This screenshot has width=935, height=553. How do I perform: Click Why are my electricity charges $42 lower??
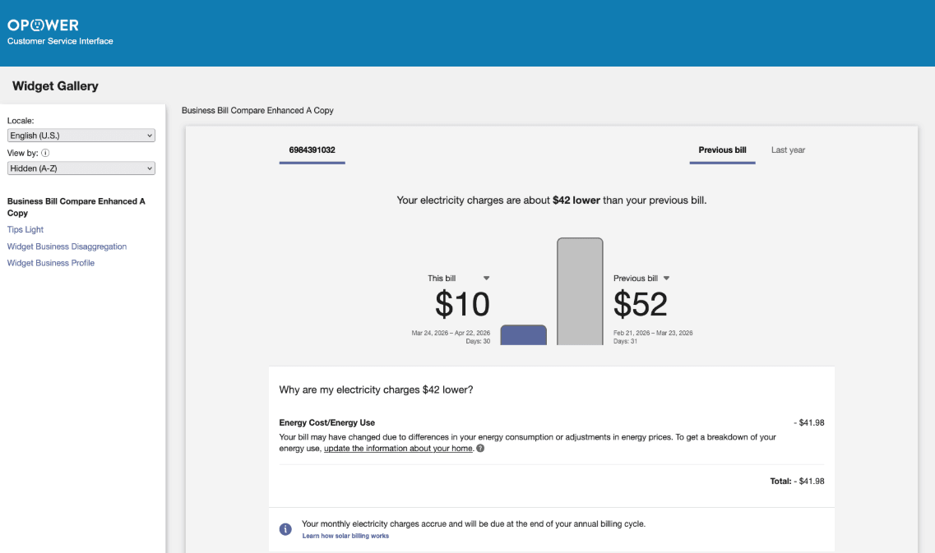(377, 389)
